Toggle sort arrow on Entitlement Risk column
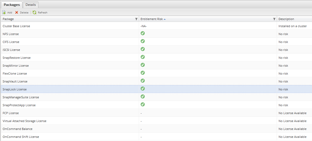312x141 pixels. [x=165, y=19]
